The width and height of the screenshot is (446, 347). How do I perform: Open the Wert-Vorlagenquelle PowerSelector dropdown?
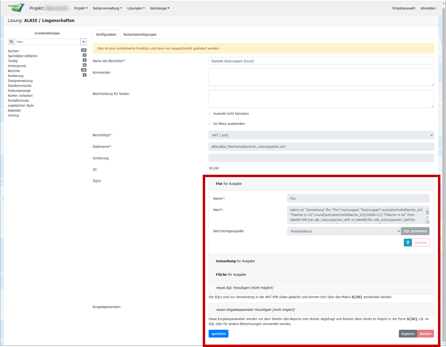(344, 231)
